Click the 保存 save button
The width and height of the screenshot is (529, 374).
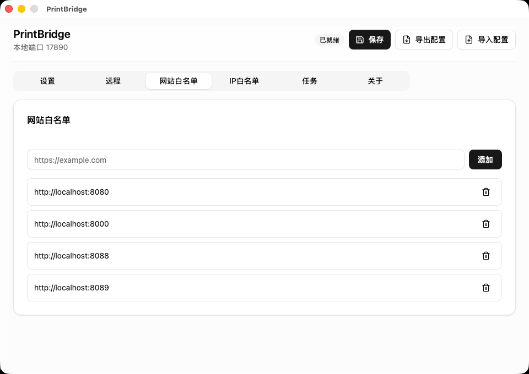point(369,40)
